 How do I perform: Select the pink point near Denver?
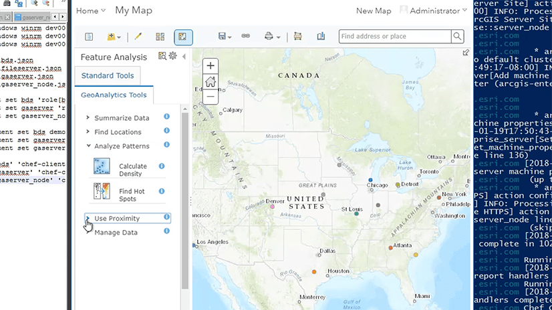[x=272, y=207]
